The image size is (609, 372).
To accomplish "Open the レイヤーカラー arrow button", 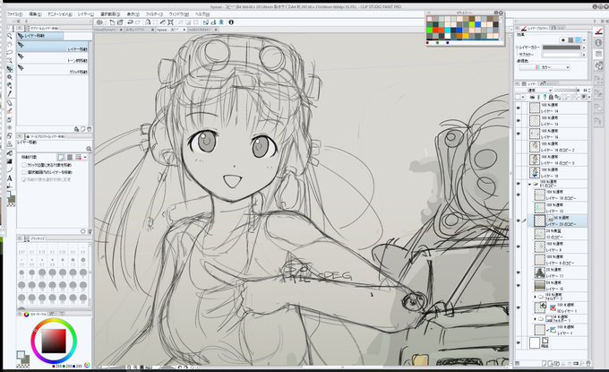I will pos(584,48).
